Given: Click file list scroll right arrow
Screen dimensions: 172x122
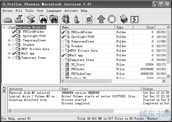Looking at the screenshot, I should coord(164,81).
